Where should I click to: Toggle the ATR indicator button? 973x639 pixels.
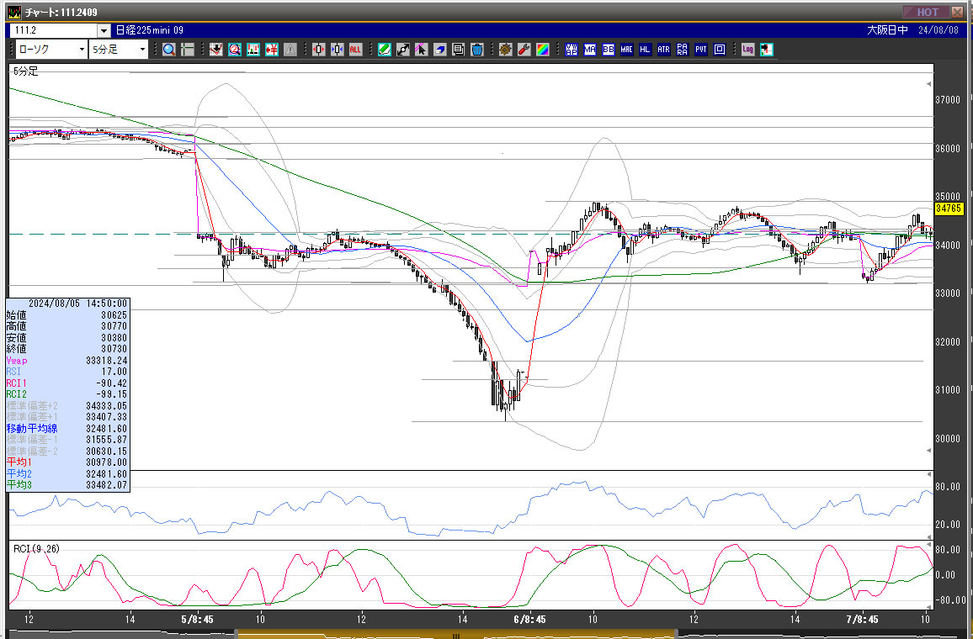[x=664, y=50]
